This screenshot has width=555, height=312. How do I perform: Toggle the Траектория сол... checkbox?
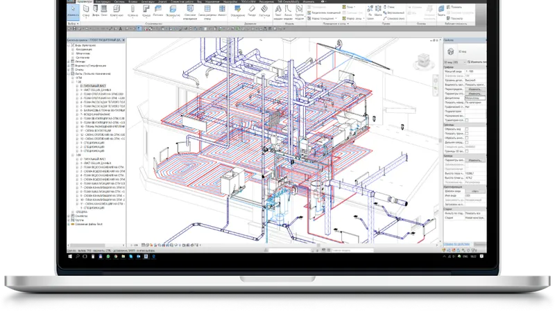(x=466, y=120)
